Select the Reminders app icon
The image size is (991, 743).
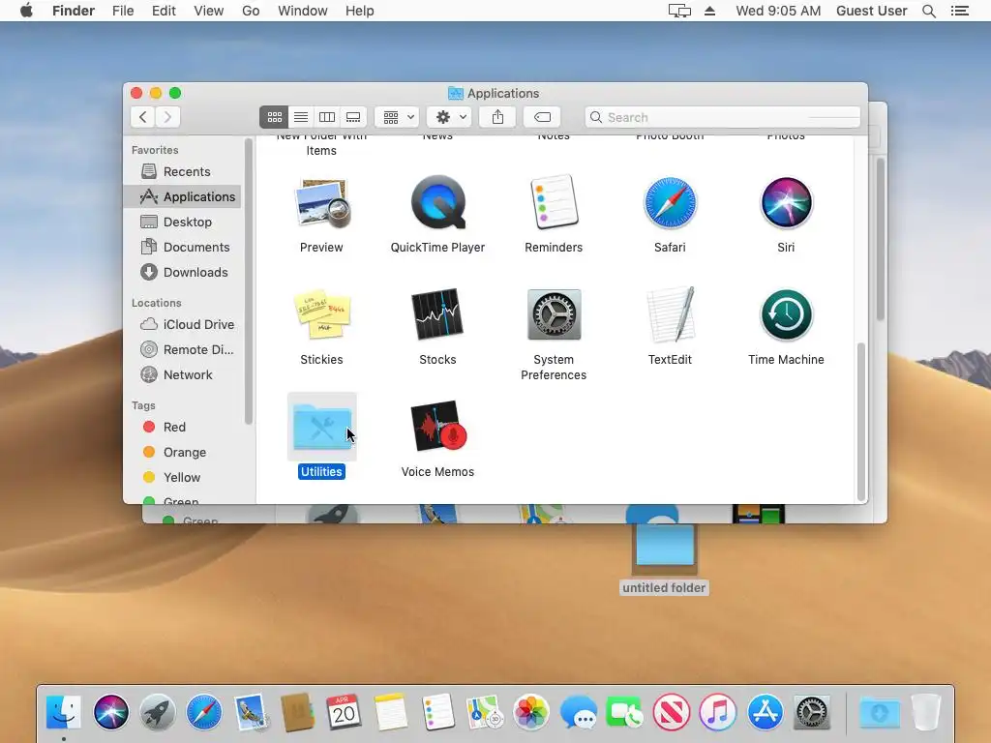point(554,202)
